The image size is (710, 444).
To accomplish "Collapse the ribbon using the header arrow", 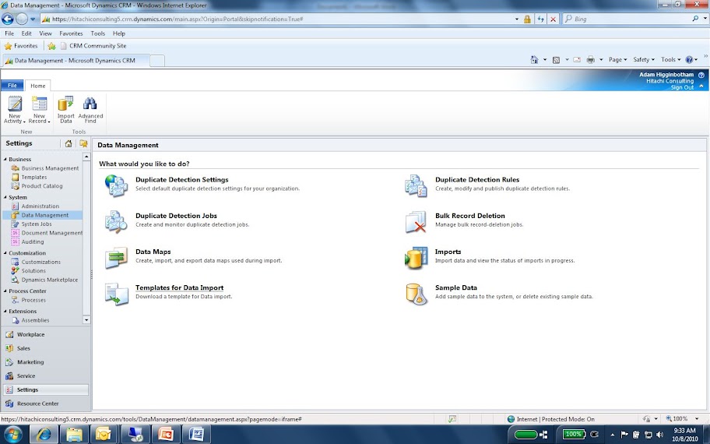I will click(x=701, y=86).
